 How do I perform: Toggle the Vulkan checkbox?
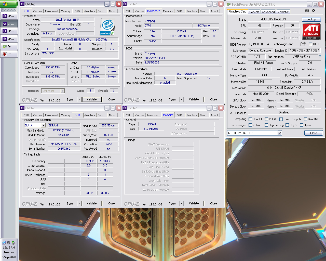point(250,125)
